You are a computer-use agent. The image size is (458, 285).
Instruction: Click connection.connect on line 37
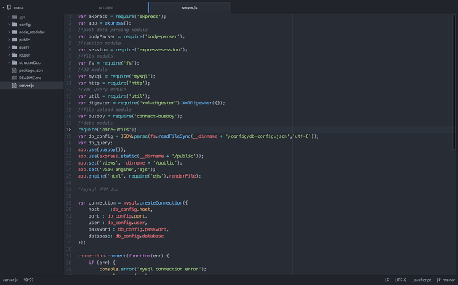[x=102, y=256]
